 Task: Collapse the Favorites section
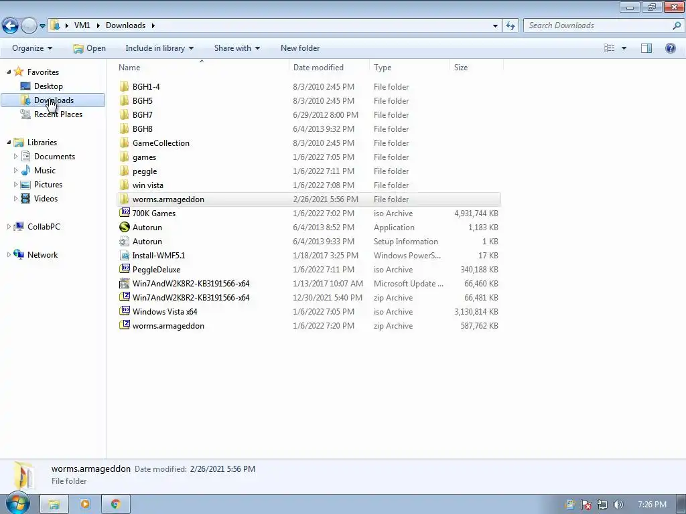click(9, 72)
